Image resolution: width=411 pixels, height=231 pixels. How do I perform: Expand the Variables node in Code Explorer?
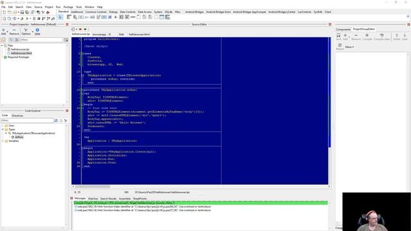pos(3,141)
